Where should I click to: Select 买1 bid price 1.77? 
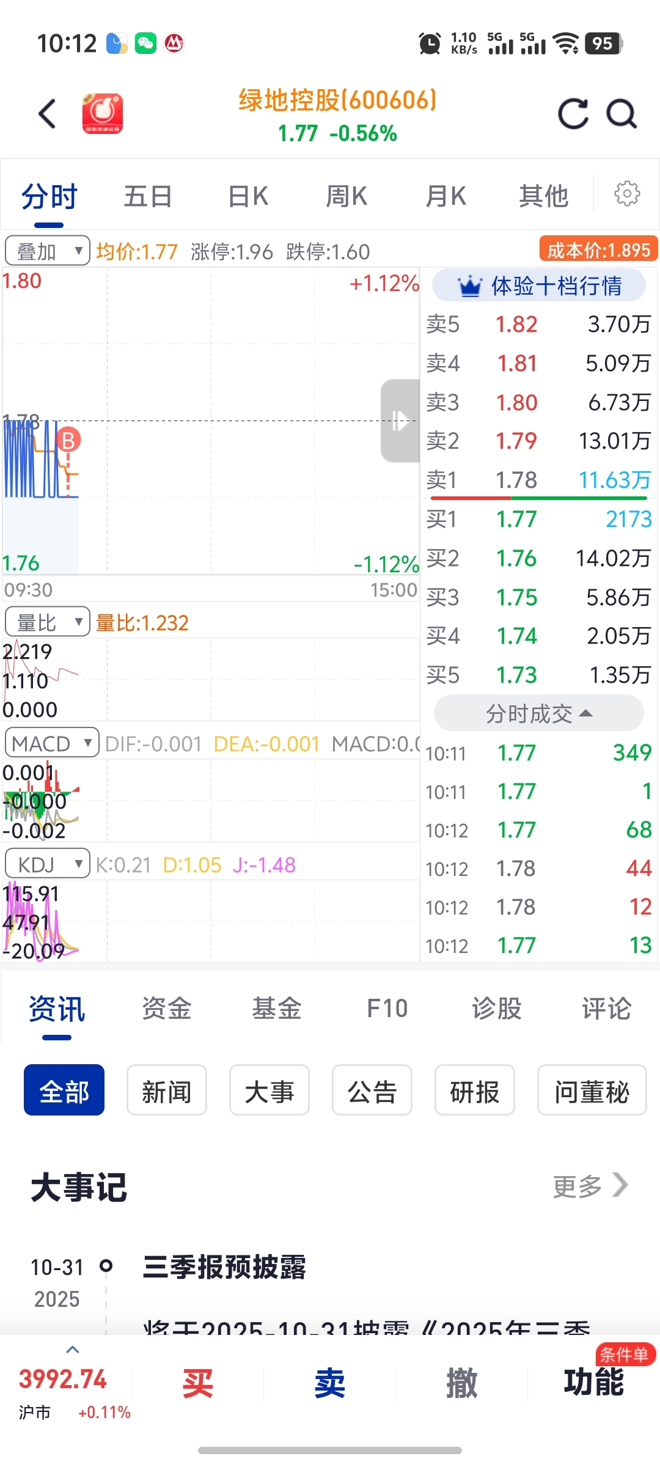[539, 520]
